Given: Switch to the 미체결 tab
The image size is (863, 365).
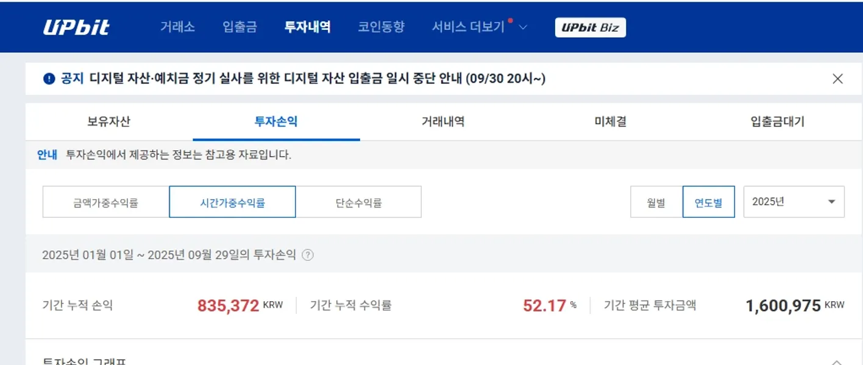Looking at the screenshot, I should pos(609,121).
